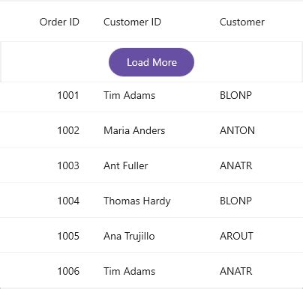
Task: Select the AROUT customer cell
Action: coord(236,236)
